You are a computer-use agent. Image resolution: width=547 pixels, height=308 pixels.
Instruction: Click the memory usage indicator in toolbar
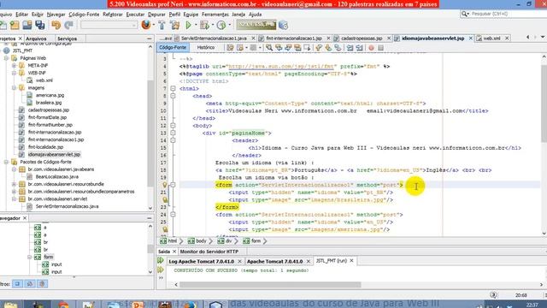pyautogui.click(x=256, y=25)
